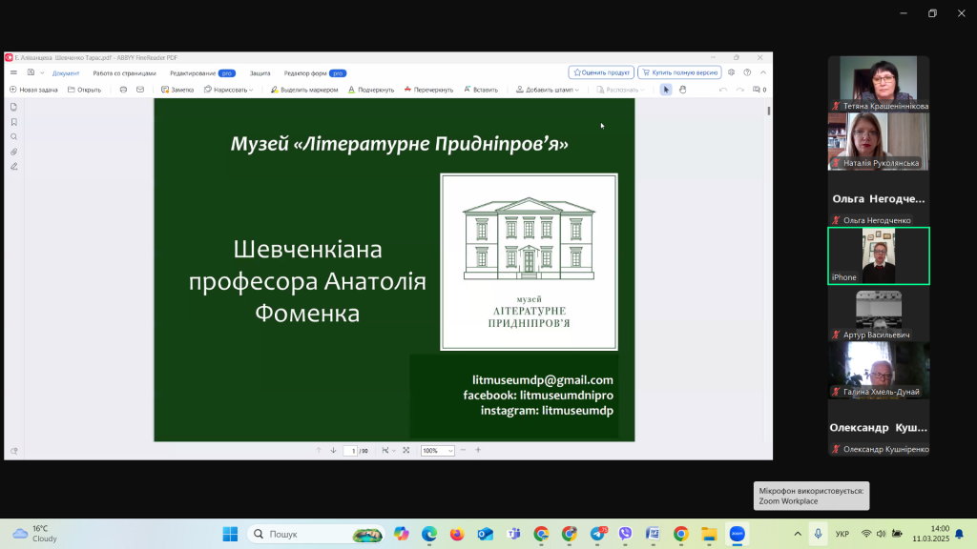Click the zoom in plus button
This screenshot has height=549, width=977.
pyautogui.click(x=478, y=450)
